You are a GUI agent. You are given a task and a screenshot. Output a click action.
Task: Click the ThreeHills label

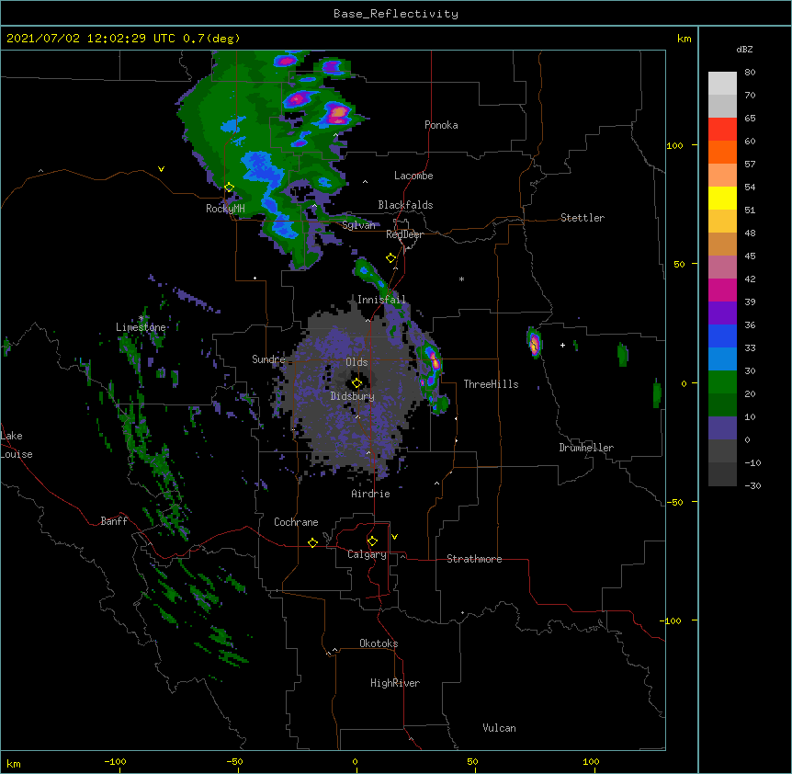tap(491, 384)
